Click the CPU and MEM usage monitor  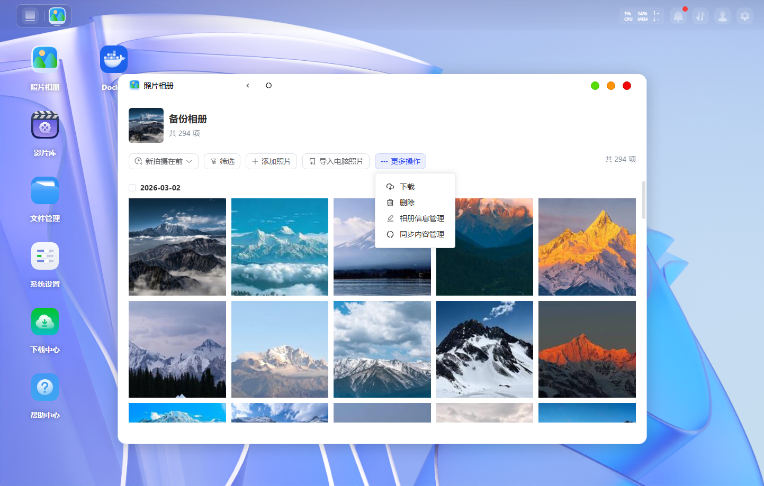[642, 16]
